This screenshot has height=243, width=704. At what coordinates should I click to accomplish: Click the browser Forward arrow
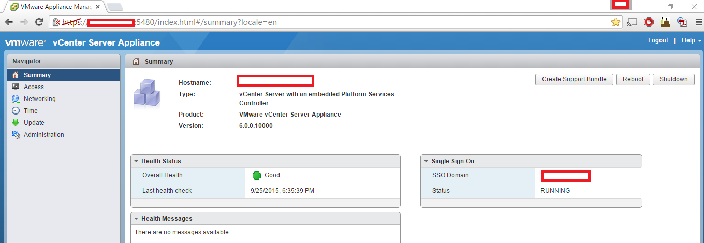[x=24, y=22]
